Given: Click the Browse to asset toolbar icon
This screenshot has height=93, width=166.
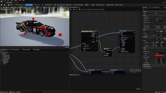Looking at the screenshot, I should coord(5,5).
